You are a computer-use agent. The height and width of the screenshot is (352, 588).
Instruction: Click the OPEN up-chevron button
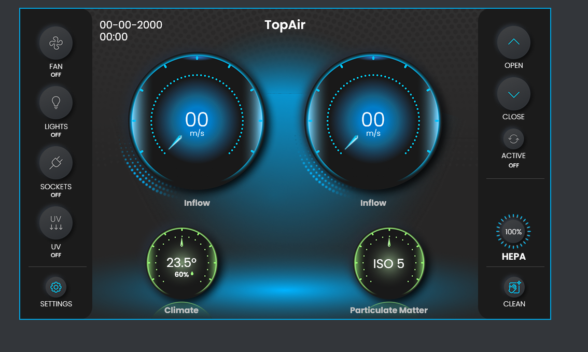513,43
